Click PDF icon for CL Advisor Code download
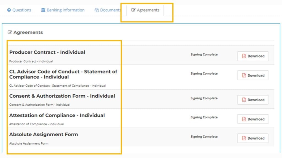This screenshot has height=158, width=282. click(x=244, y=75)
